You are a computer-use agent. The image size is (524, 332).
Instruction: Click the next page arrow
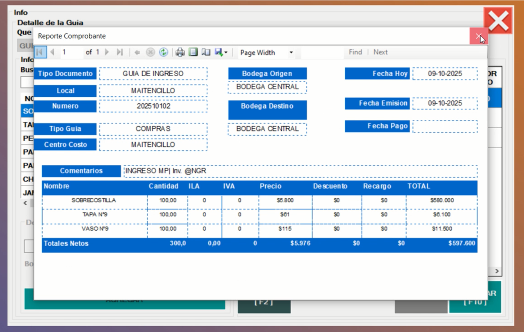coord(107,52)
